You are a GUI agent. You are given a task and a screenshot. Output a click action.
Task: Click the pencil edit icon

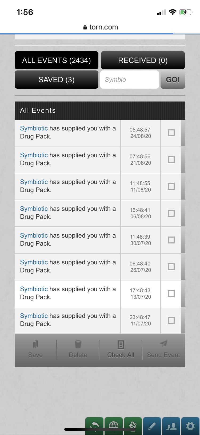coord(152,426)
